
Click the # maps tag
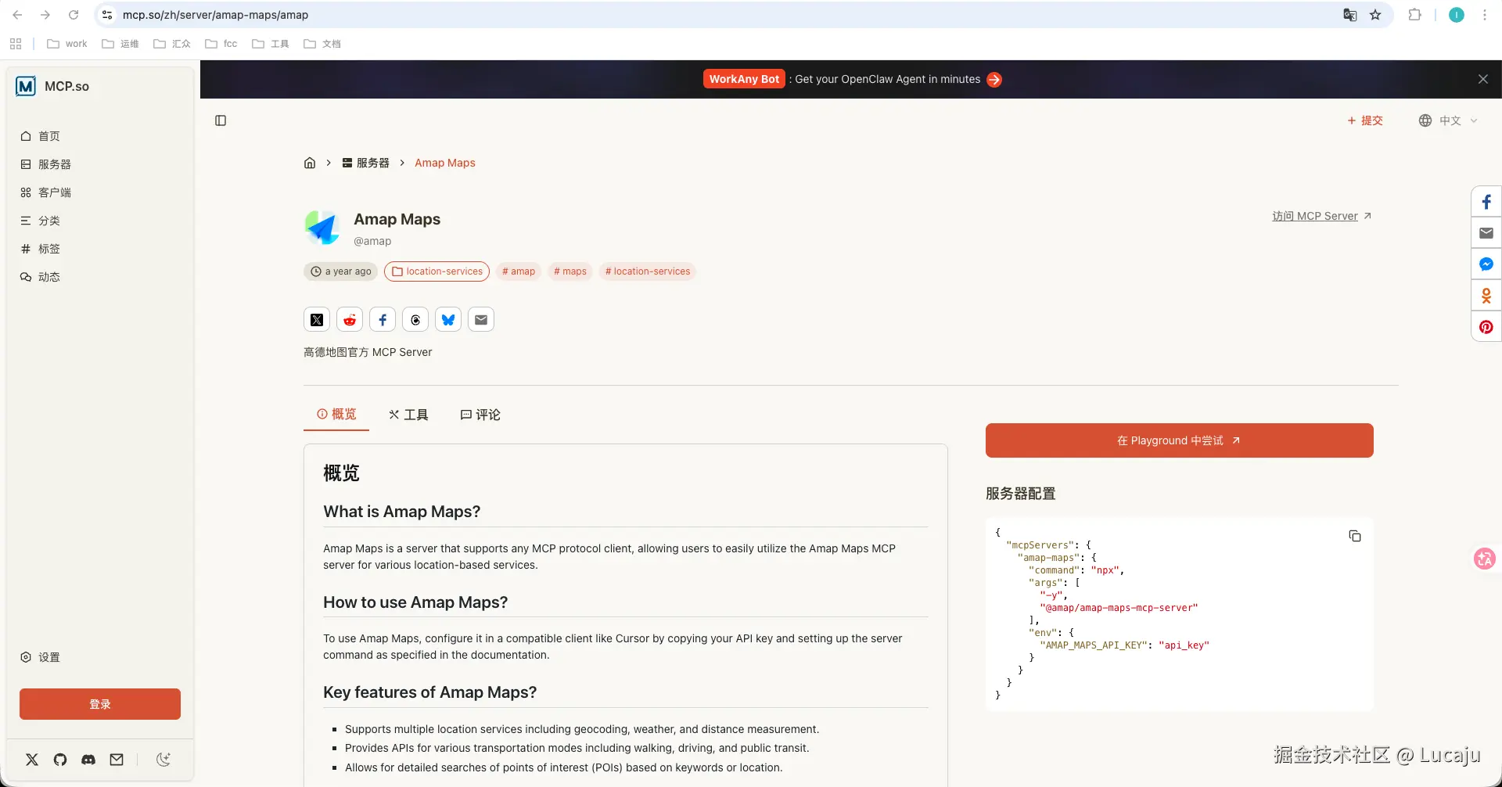[570, 271]
